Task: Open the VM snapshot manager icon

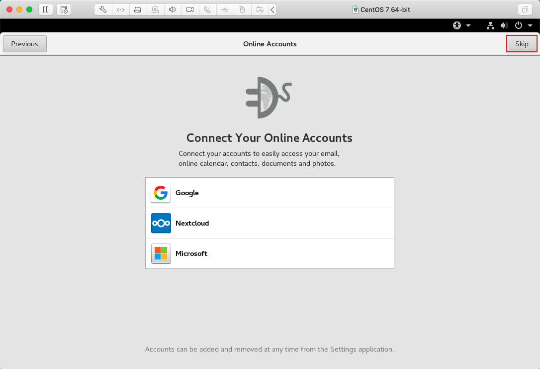Action: [x=64, y=9]
